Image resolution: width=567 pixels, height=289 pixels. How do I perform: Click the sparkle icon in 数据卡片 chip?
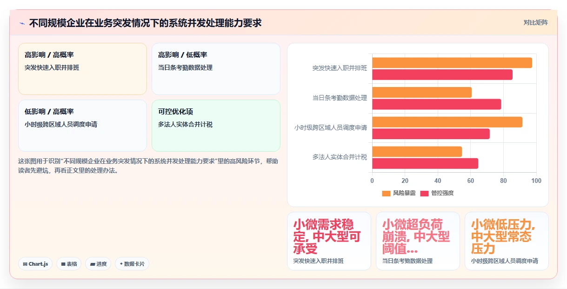click(121, 264)
